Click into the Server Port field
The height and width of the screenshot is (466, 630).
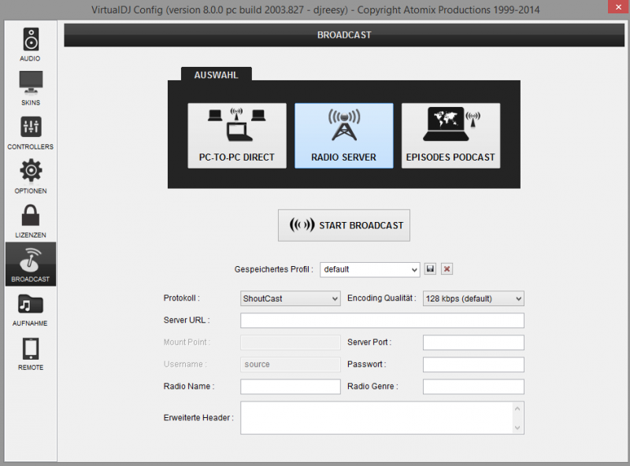tap(473, 342)
